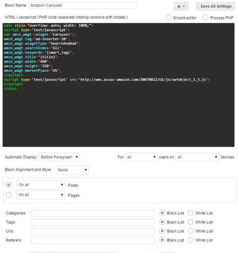Click the code line with title '{title}'
This screenshot has width=238, height=253.
pyautogui.click(x=32, y=57)
